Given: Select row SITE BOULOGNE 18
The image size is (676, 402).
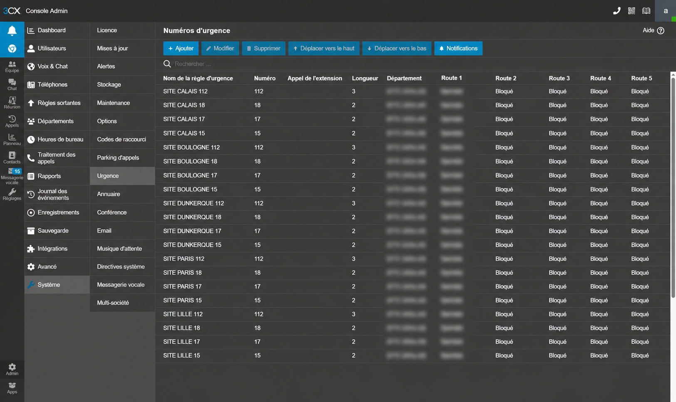Looking at the screenshot, I should tap(413, 162).
